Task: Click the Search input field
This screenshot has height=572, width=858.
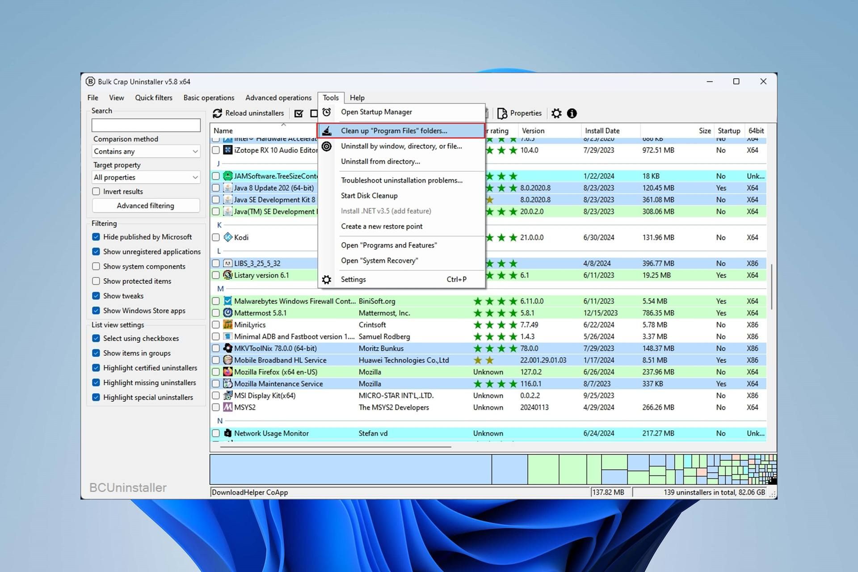Action: point(145,125)
